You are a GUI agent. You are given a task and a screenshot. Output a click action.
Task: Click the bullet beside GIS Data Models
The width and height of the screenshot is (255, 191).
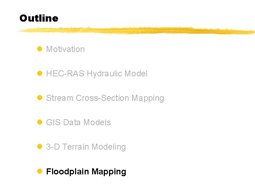pyautogui.click(x=40, y=123)
